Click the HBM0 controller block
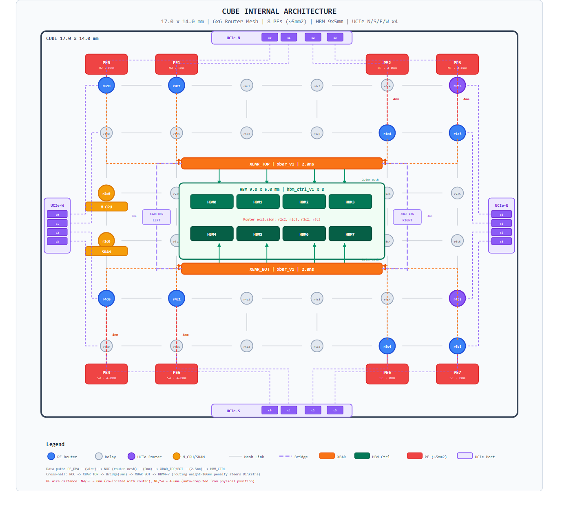571x530 pixels. (212, 202)
